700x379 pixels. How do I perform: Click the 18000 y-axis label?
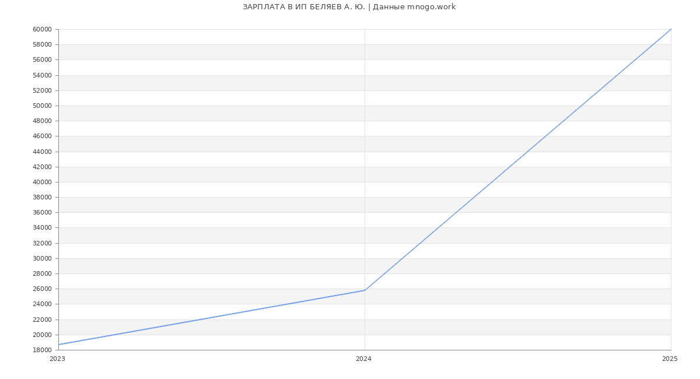click(x=43, y=350)
